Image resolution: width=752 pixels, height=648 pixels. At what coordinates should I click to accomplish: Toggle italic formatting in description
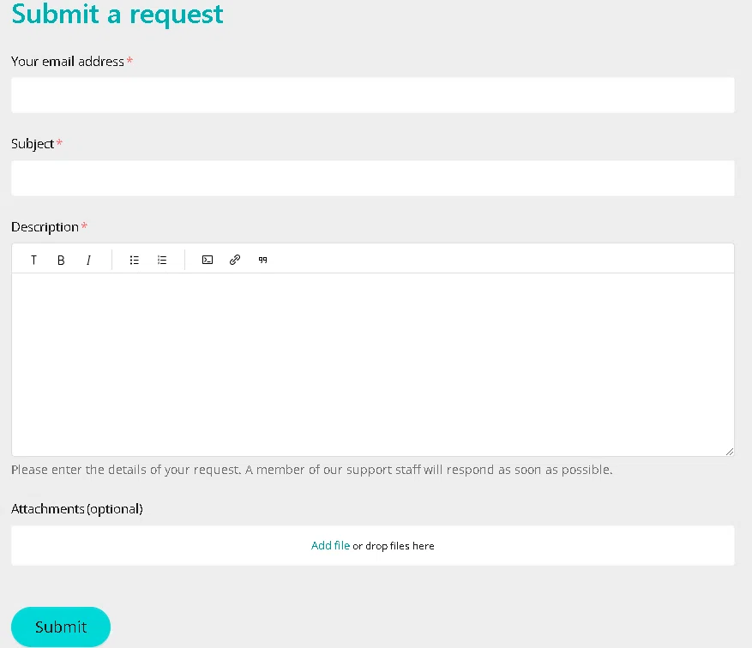point(88,260)
